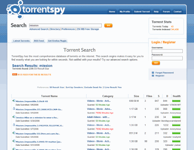Click icon beside Mission.Impossible.III.2006.VCD.CAM torrent
Screen dimensions: 194x150
(x=14, y=109)
